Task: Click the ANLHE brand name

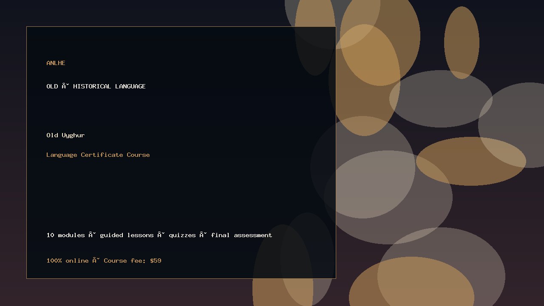Action: [56, 63]
